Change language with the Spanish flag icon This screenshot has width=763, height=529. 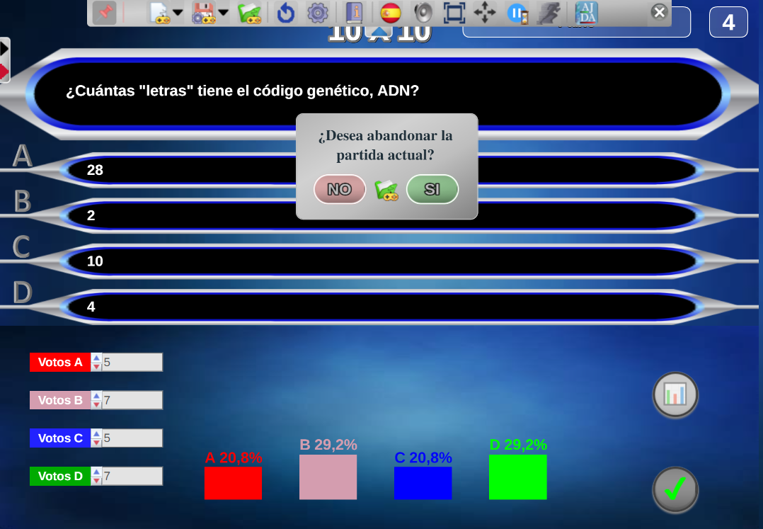click(x=390, y=13)
